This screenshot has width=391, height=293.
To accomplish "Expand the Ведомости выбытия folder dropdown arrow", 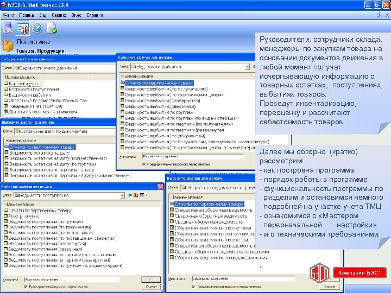I will point(247,67).
